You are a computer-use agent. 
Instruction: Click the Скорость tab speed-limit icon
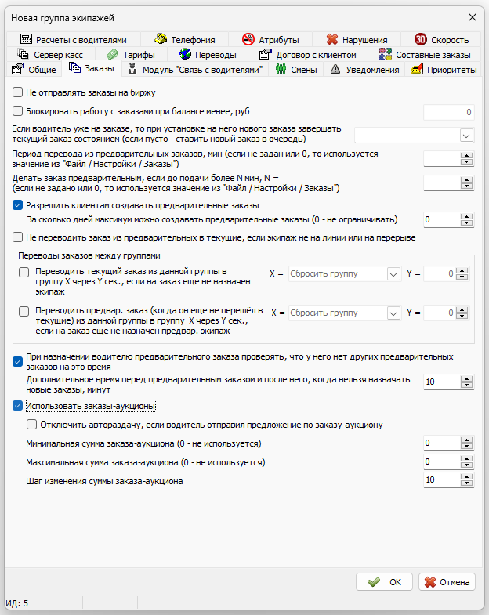(x=421, y=39)
